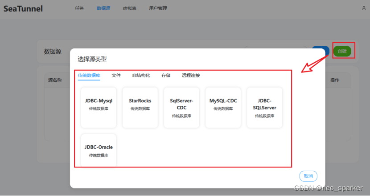Viewport: 370px width, 196px height.
Task: Click the 选择源类型 dialog title
Action: click(92, 59)
